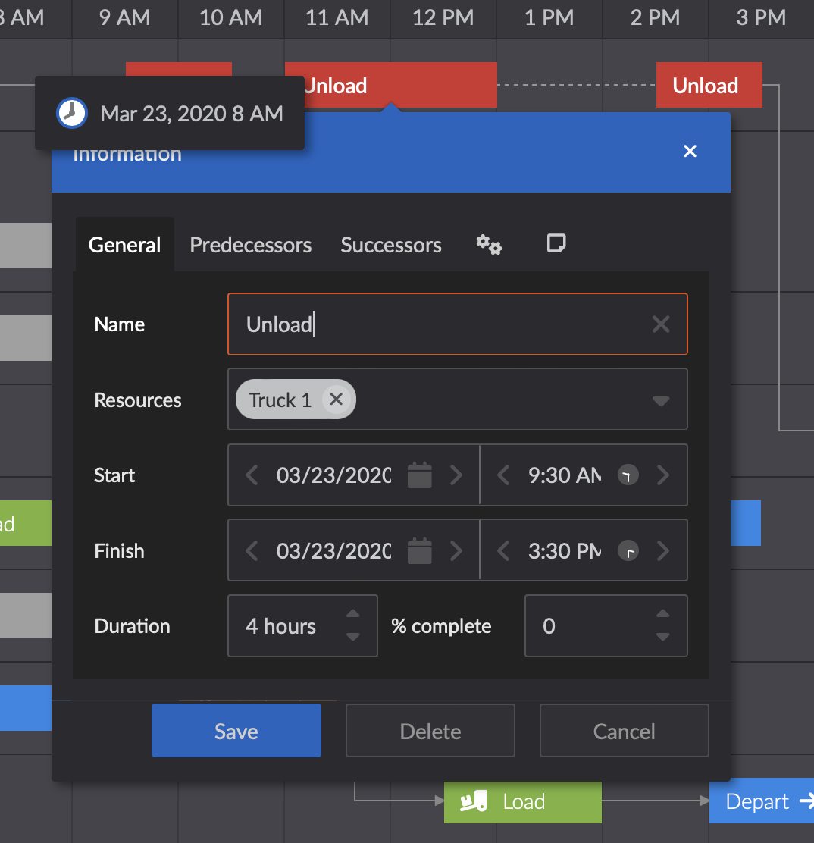The width and height of the screenshot is (814, 843).
Task: Open the clock picker for Finish time
Action: pyautogui.click(x=628, y=550)
